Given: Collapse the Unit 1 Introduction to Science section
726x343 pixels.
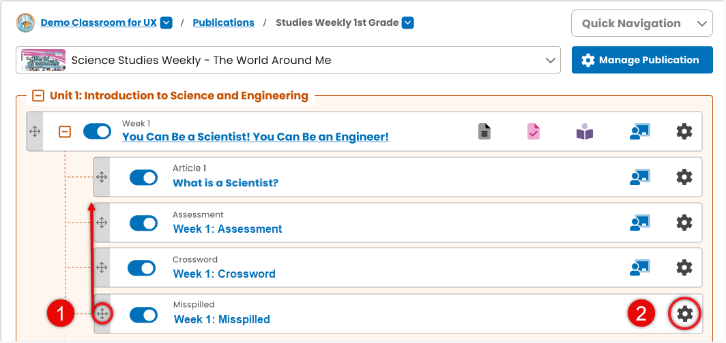Looking at the screenshot, I should 38,96.
